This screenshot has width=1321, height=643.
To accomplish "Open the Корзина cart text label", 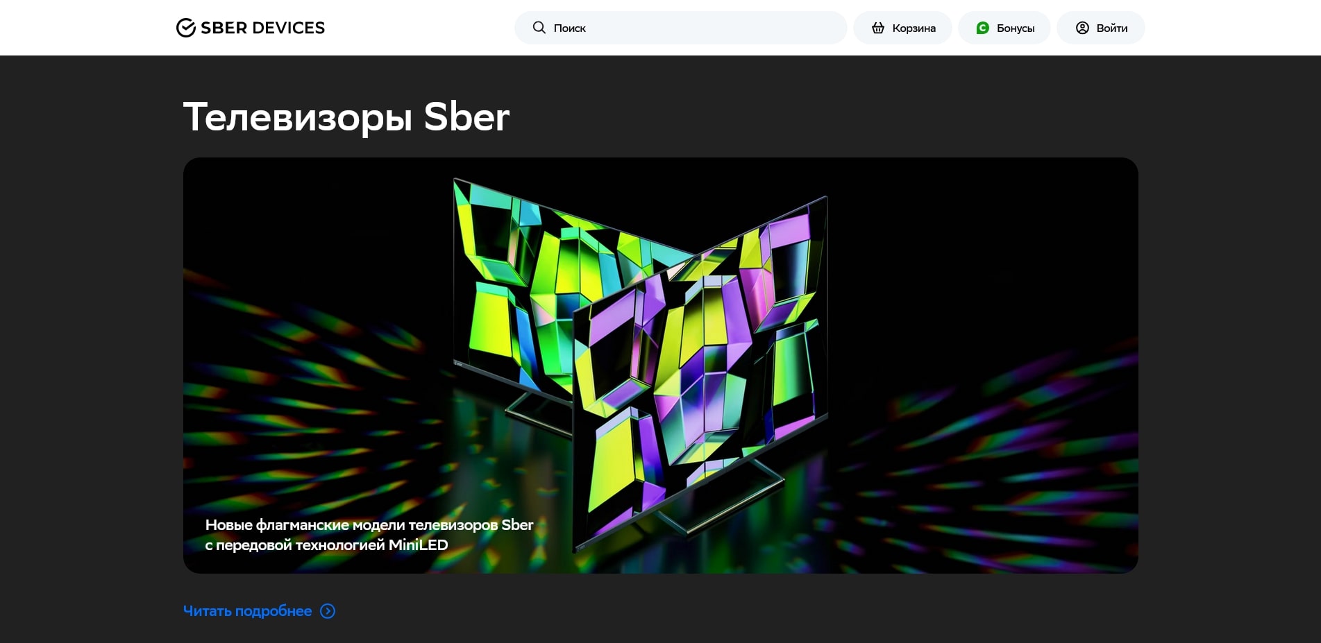I will (x=914, y=28).
